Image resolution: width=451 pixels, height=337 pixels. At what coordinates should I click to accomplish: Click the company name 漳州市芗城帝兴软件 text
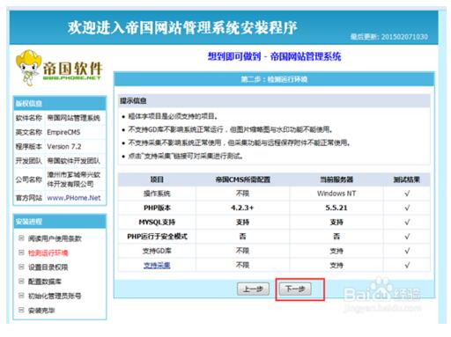pyautogui.click(x=74, y=179)
